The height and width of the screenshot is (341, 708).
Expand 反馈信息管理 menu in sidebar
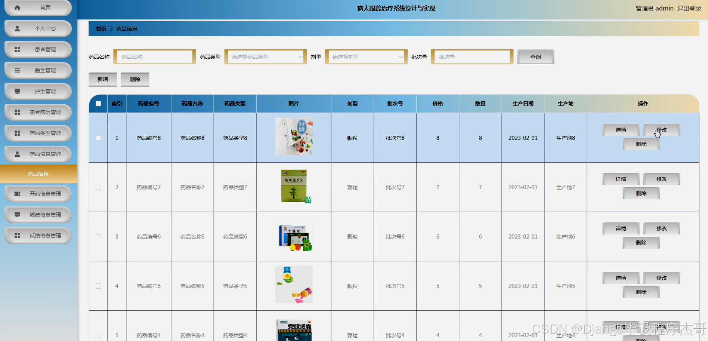coord(38,236)
